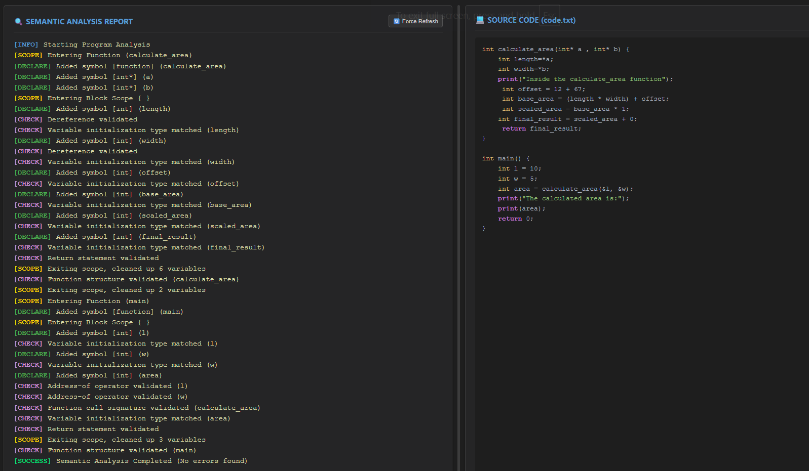Click the SOURCE CODE (code.txt) heading
Viewport: 809px width, 471px height.
[x=531, y=20]
